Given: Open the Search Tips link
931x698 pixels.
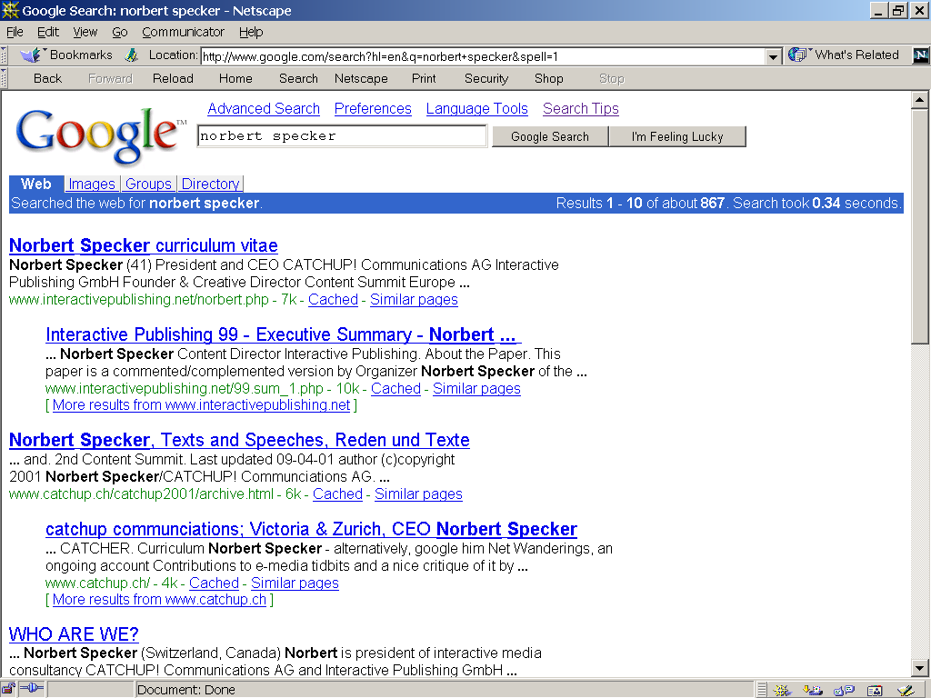Looking at the screenshot, I should [581, 109].
